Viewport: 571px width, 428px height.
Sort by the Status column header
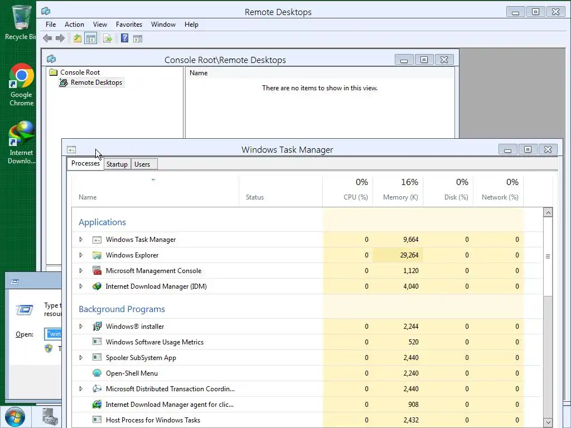coord(280,191)
